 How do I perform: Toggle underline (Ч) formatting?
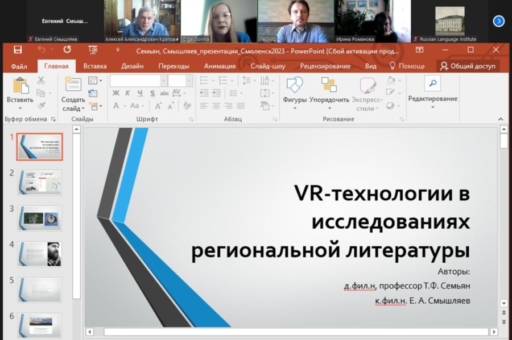point(140,93)
